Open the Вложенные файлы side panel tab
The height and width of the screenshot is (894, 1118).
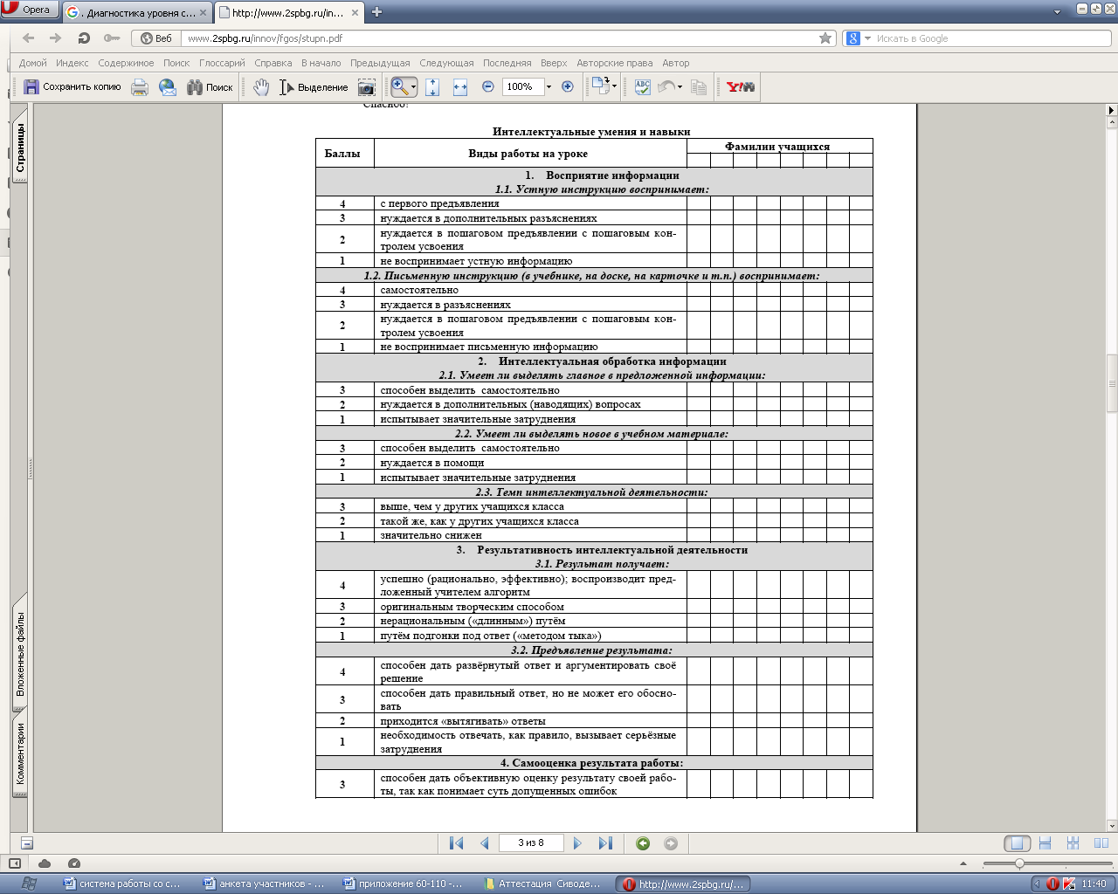(x=20, y=653)
